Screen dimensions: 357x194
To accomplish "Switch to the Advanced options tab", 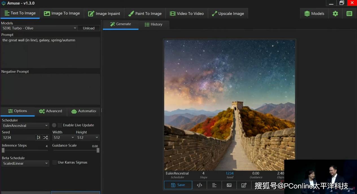I will pos(51,111).
